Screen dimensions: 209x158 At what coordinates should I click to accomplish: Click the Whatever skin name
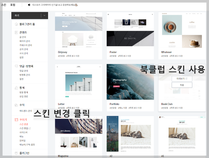click(167, 52)
